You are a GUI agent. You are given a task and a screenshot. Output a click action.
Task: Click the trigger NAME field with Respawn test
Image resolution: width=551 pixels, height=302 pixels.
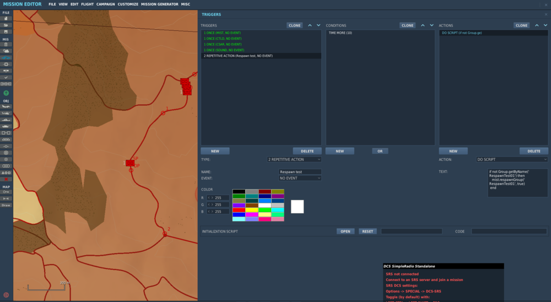[300, 172]
